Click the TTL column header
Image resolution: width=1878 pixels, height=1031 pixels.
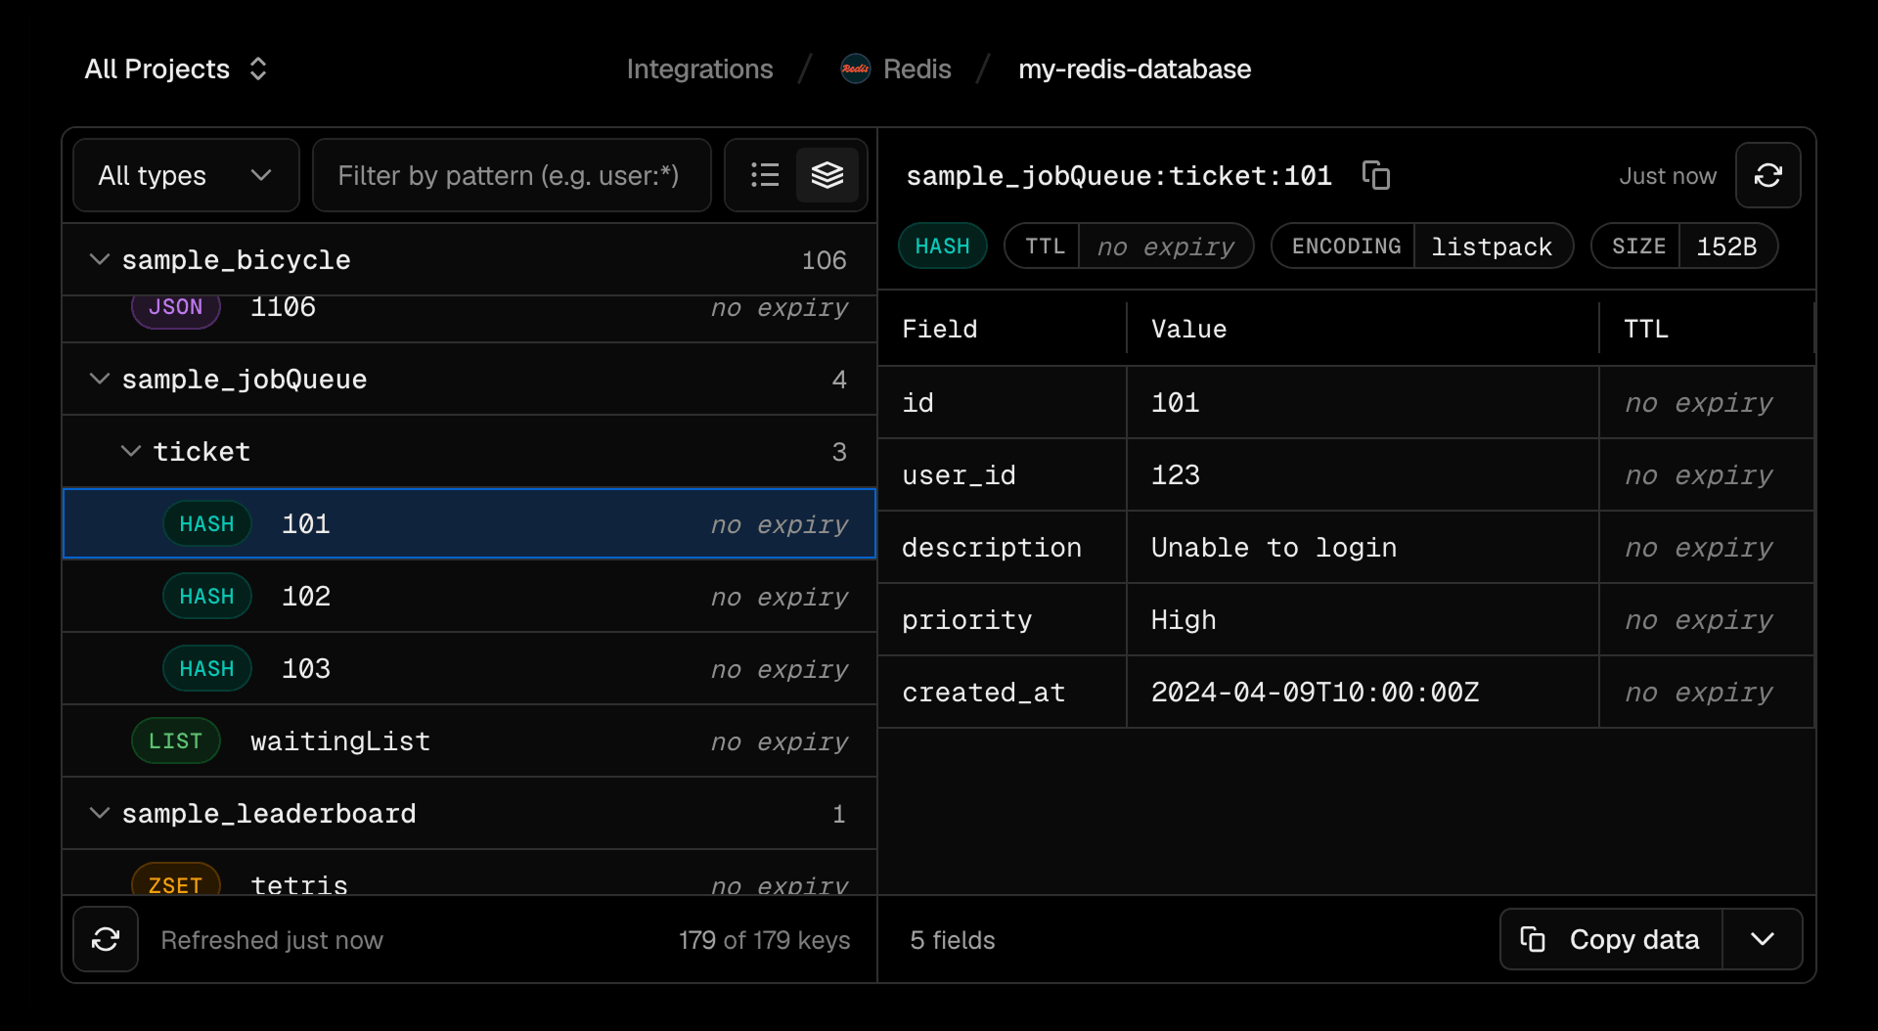[x=1707, y=329]
